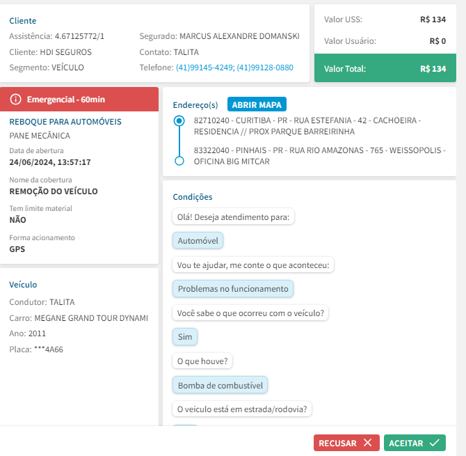Click the Sim answer chip

184,337
